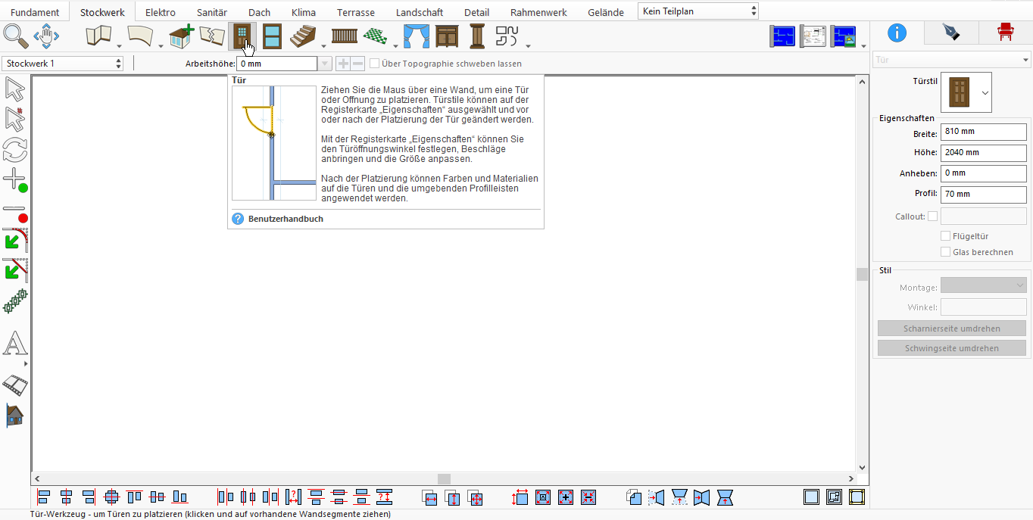Click the blue curtains tool

pos(416,36)
